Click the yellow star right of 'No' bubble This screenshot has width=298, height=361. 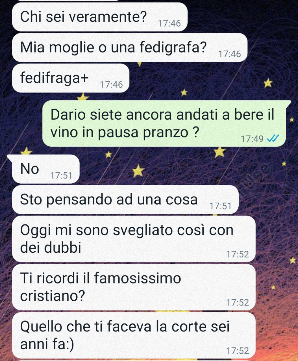[138, 171]
